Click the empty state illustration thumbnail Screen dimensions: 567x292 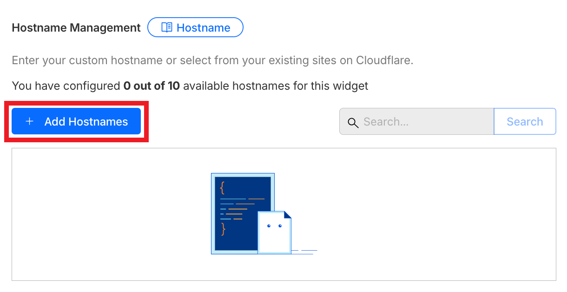(264, 214)
